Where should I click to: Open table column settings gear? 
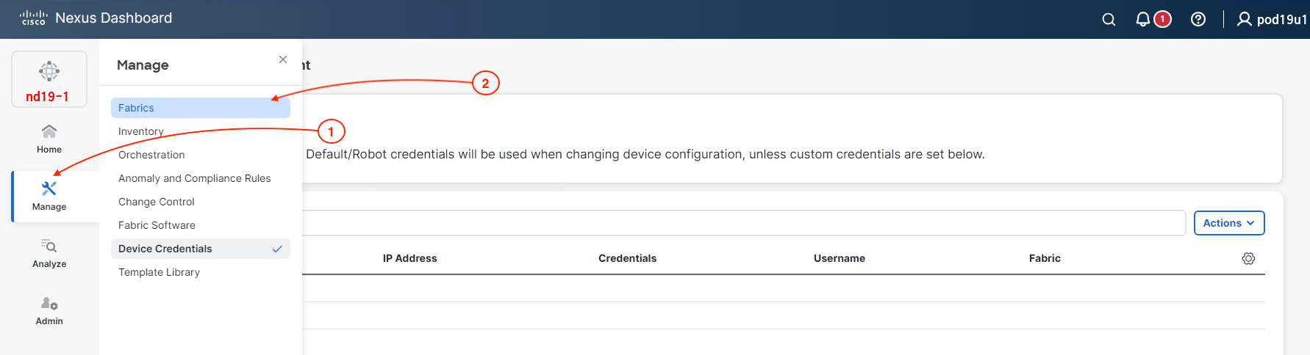tap(1248, 258)
